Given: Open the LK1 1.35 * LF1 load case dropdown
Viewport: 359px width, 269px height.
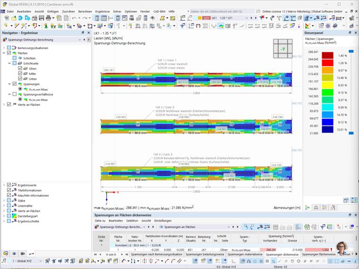Looking at the screenshot, I should 247,18.
